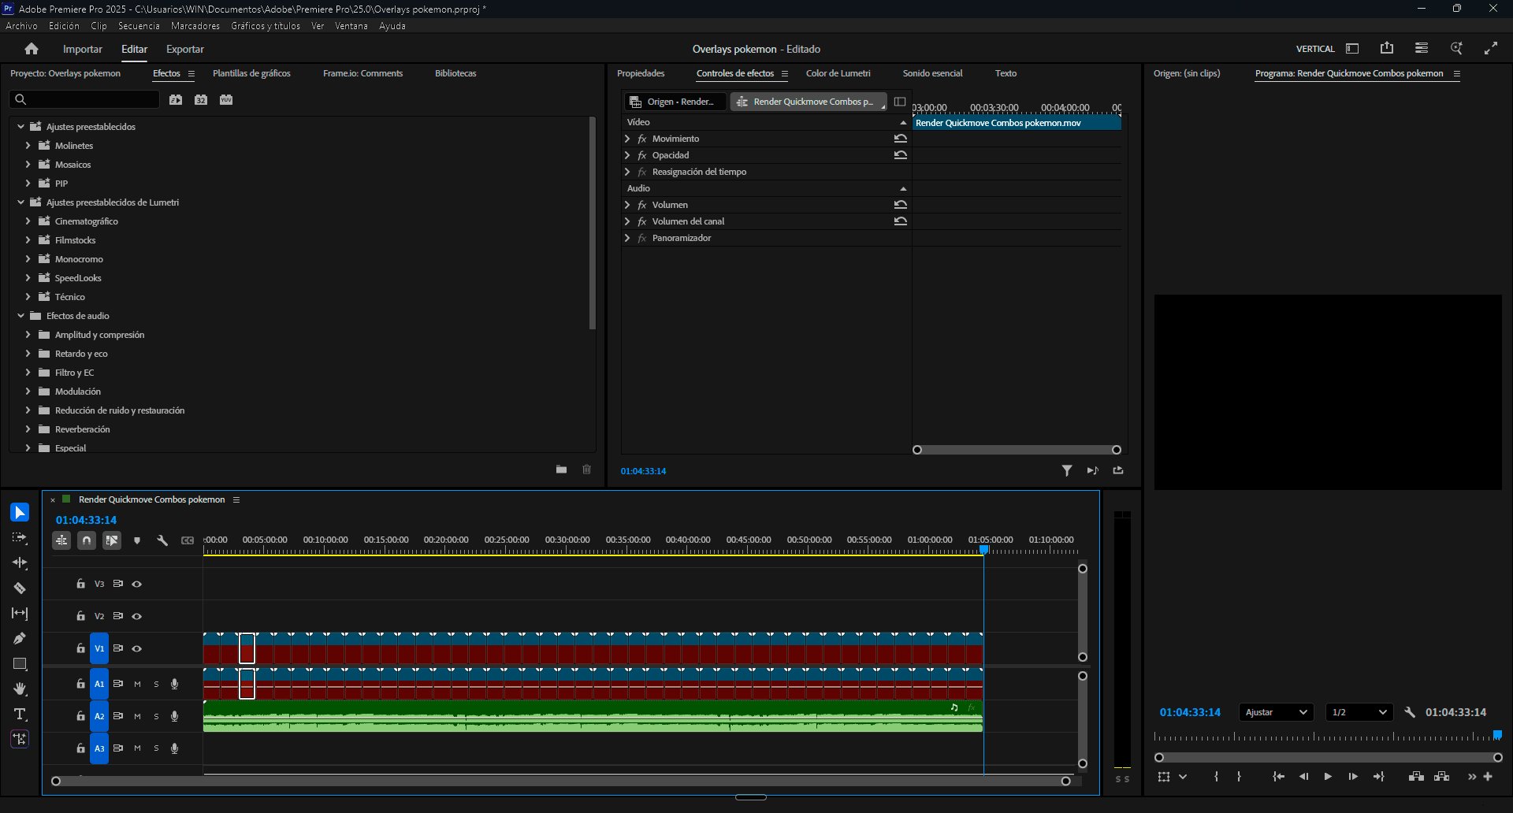Screen dimensions: 1513x813
Task: Click the Effects panel vertical scrollbar
Action: pyautogui.click(x=593, y=224)
